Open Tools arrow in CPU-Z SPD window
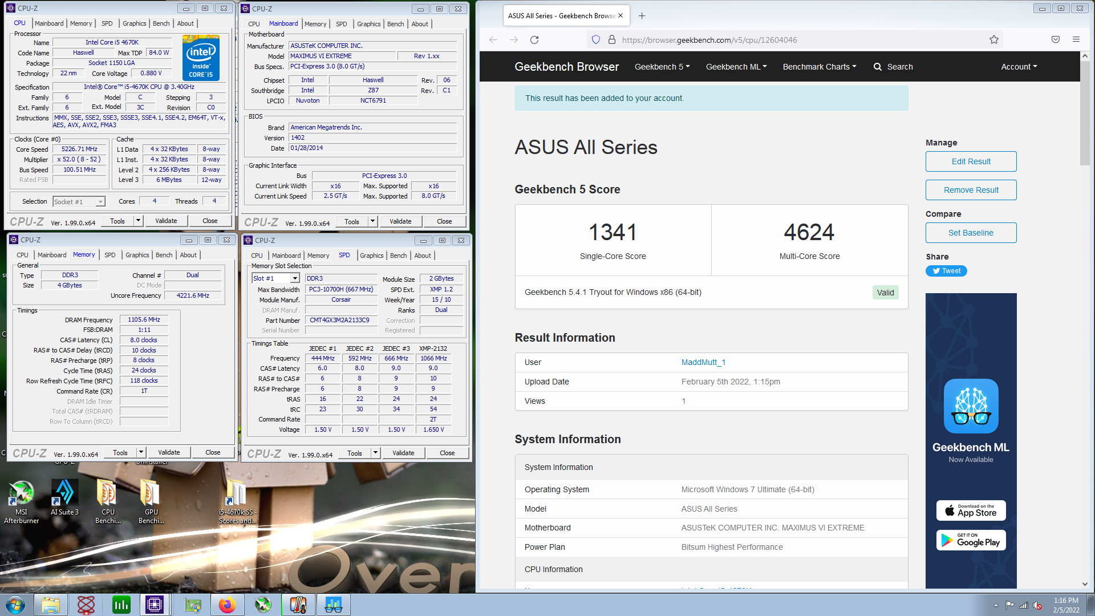1095x616 pixels. [x=376, y=453]
